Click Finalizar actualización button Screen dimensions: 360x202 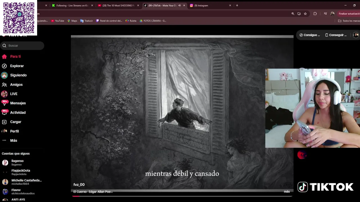pos(349,13)
